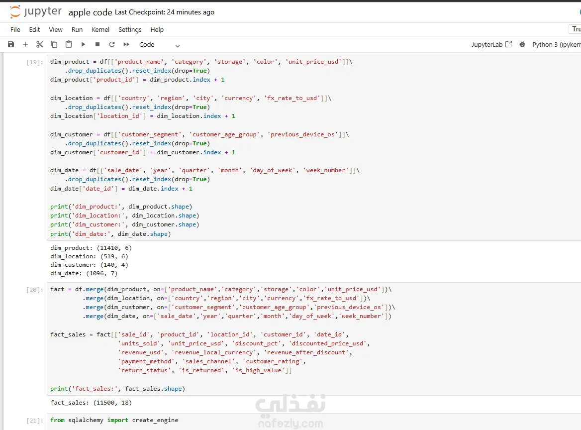Image resolution: width=581 pixels, height=430 pixels.
Task: Interrupt the kernel with the stop icon
Action: (97, 44)
